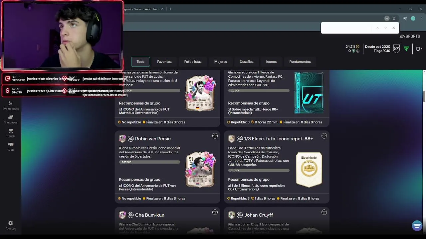Bookmark this page with the star icon
The width and height of the screenshot is (426, 239).
click(394, 19)
